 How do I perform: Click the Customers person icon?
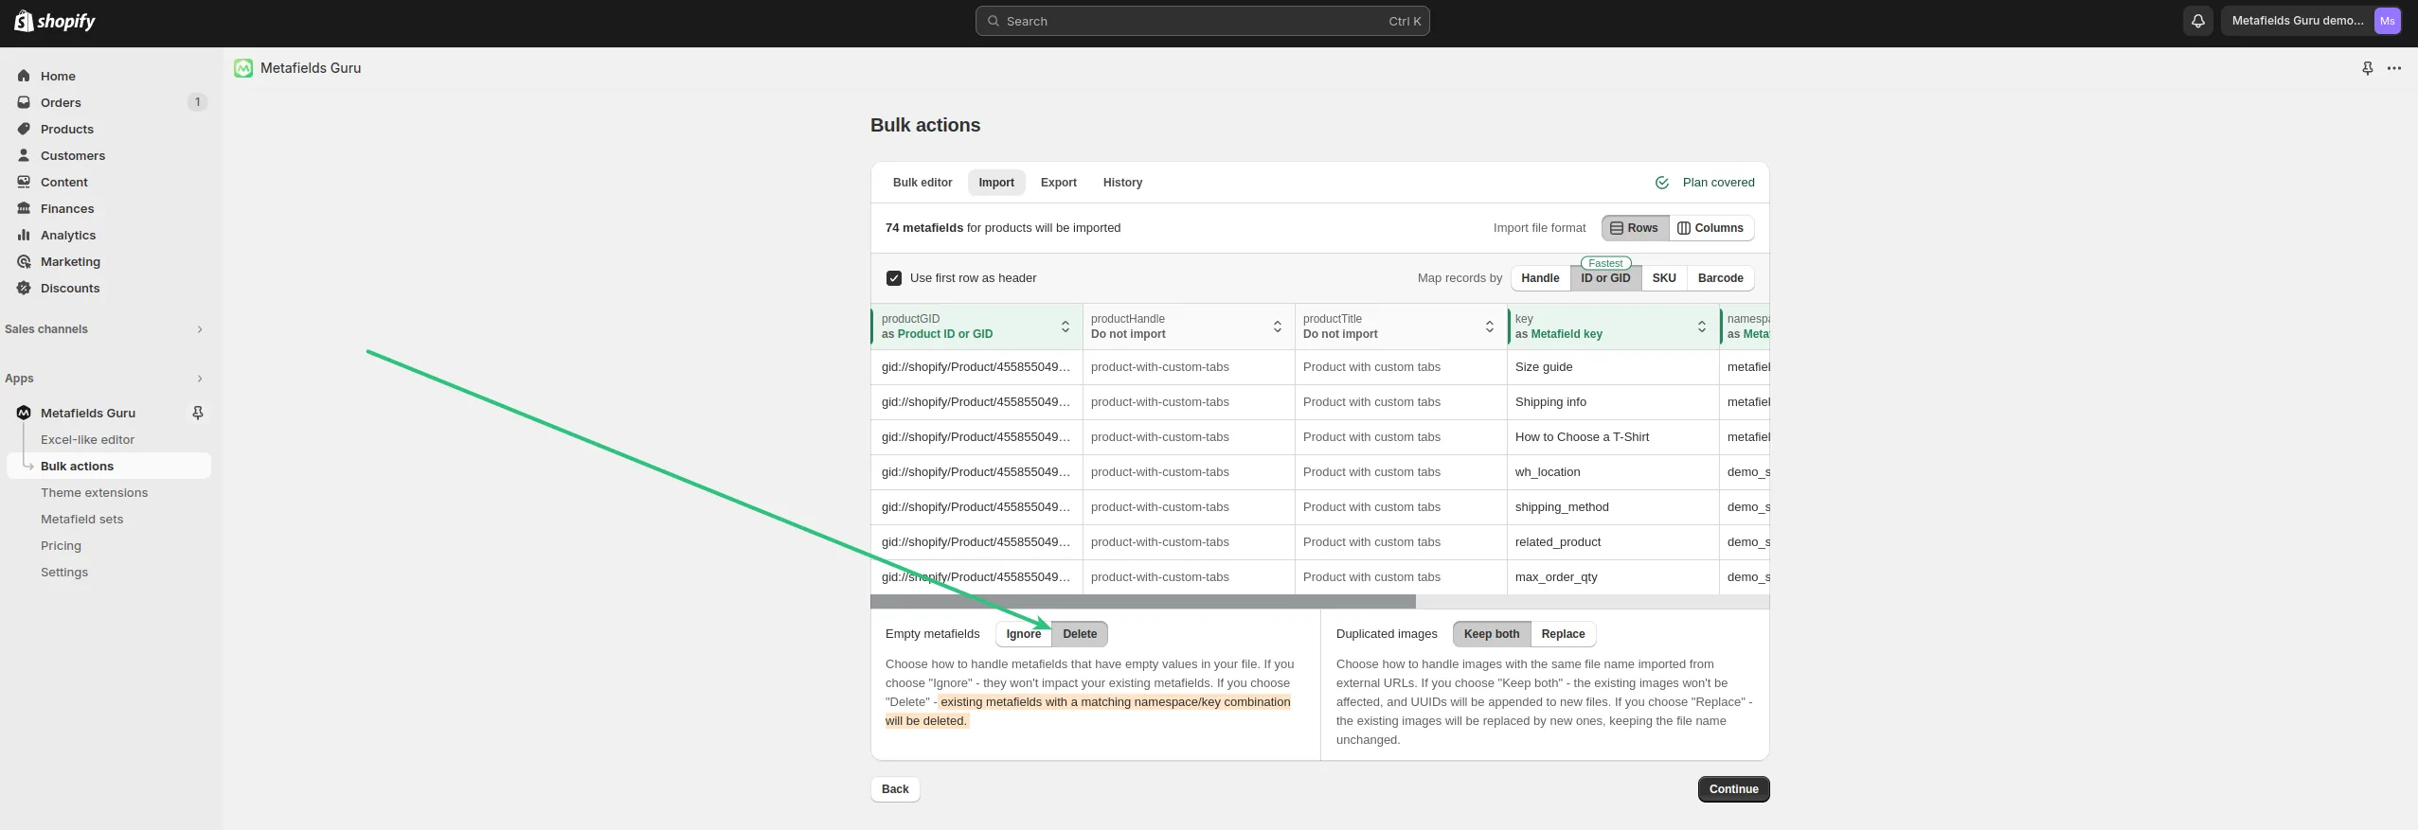point(24,155)
